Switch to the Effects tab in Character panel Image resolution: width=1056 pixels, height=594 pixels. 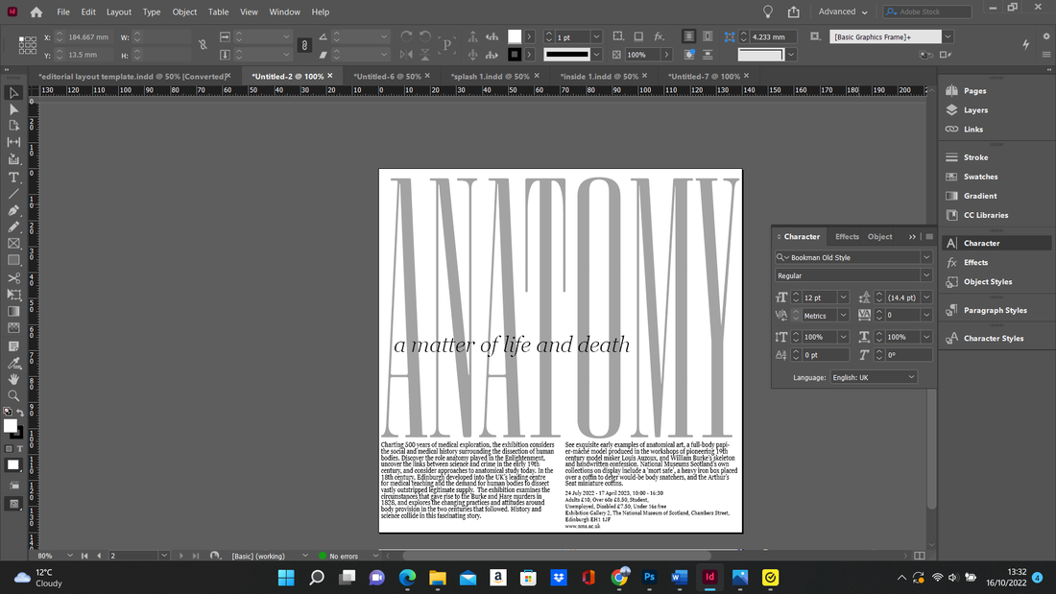click(x=847, y=236)
